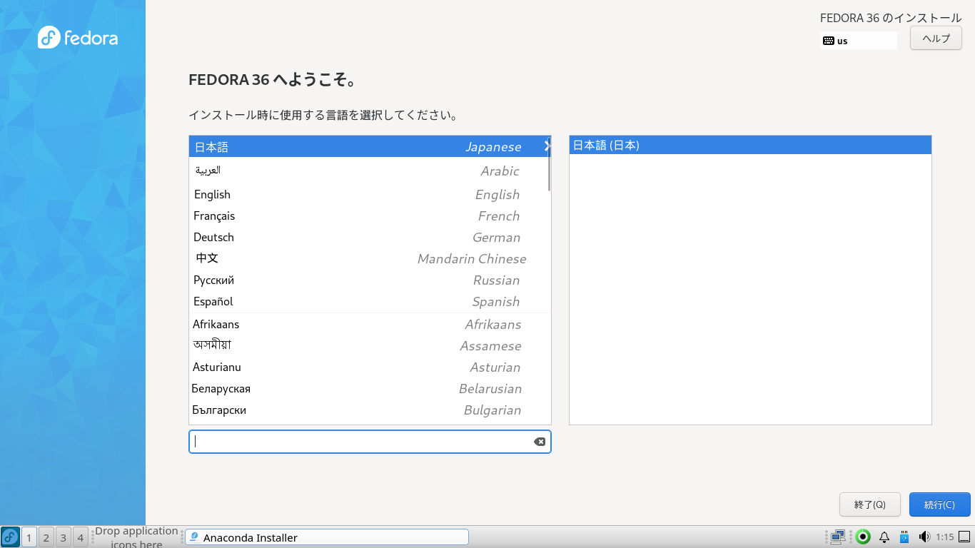
Task: Select 日本語 (日本) locale entry
Action: click(750, 145)
